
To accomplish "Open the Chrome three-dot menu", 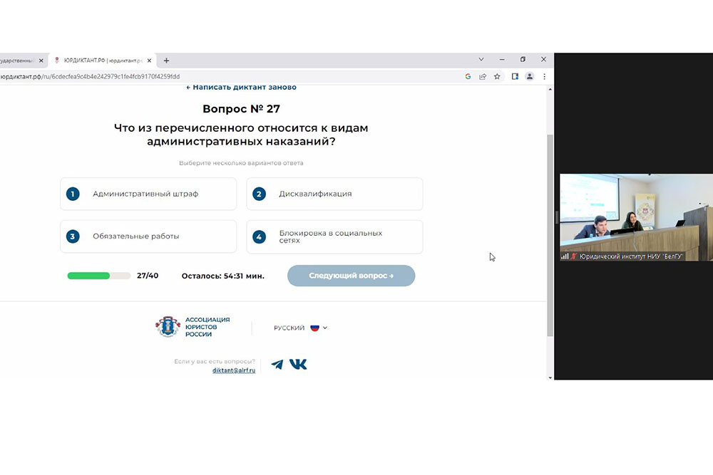I will click(x=545, y=76).
